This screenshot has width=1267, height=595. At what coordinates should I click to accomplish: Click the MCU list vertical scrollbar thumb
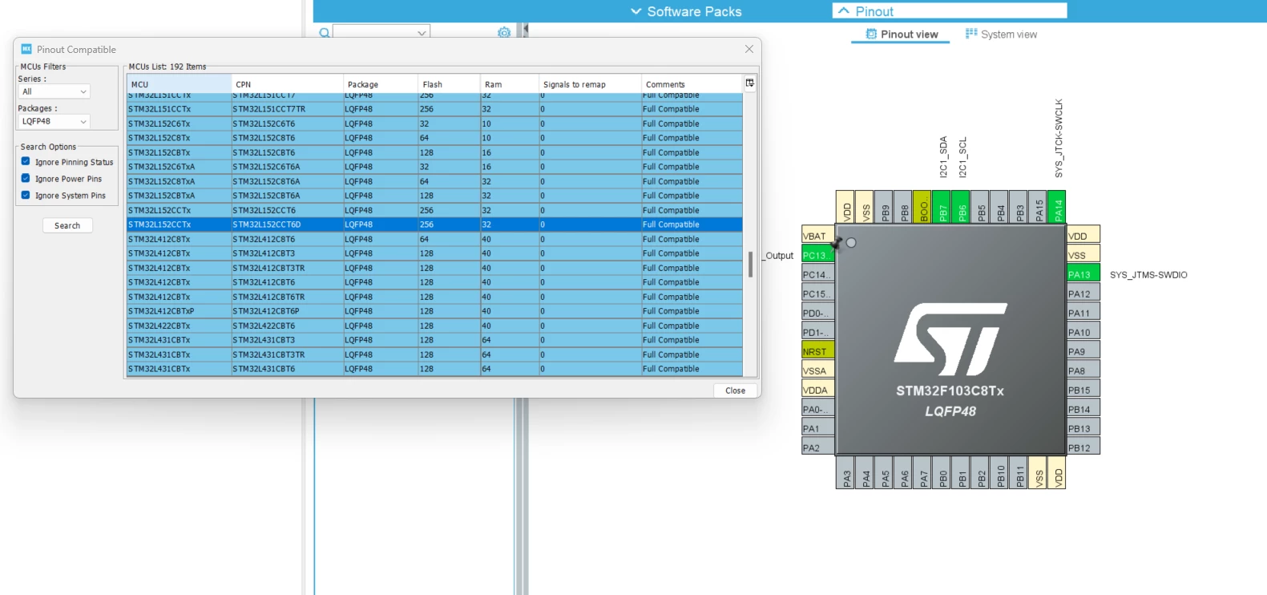coord(750,264)
